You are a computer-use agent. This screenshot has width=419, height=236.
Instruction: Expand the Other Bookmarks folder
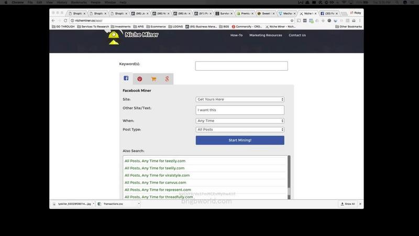348,27
